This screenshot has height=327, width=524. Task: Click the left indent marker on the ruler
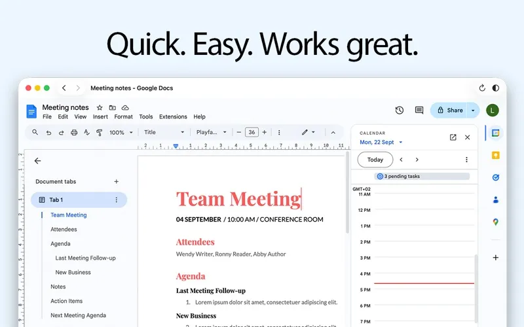[176, 146]
